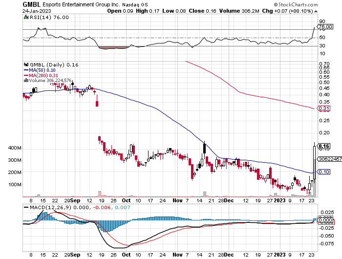Click the 400M volume axis label
Screen dimensions: 342x259
coord(15,148)
